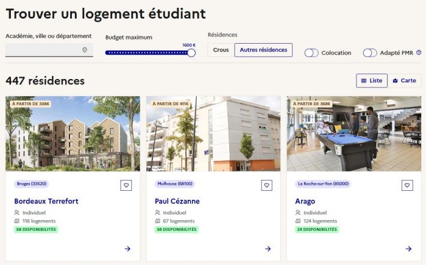Image resolution: width=426 pixels, height=265 pixels.
Task: Open Bordeaux Terrefort via arrow icon
Action: (127, 249)
